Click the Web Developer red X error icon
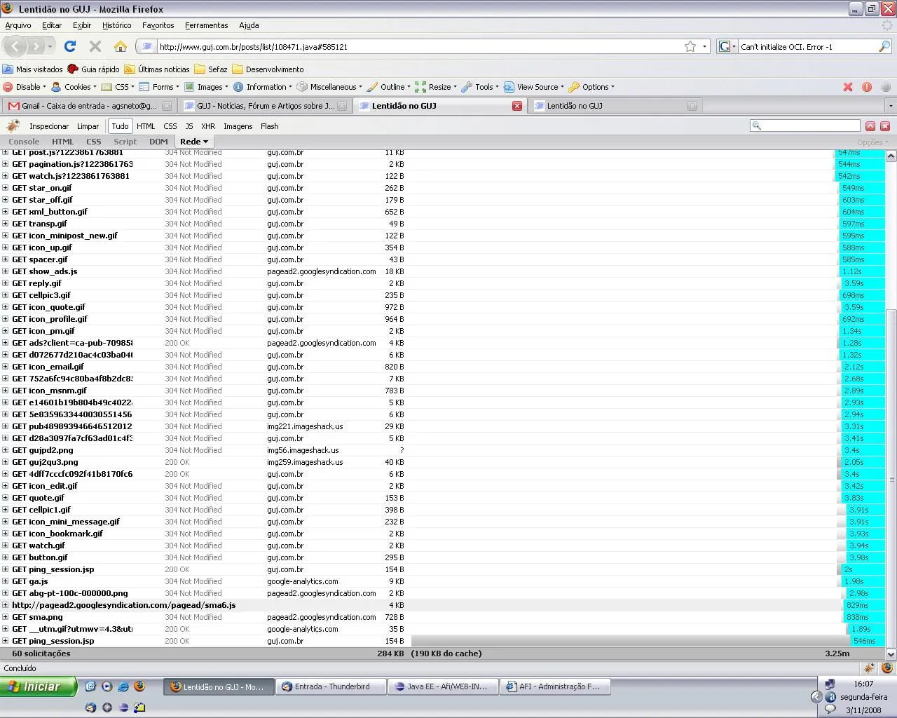 tap(848, 87)
